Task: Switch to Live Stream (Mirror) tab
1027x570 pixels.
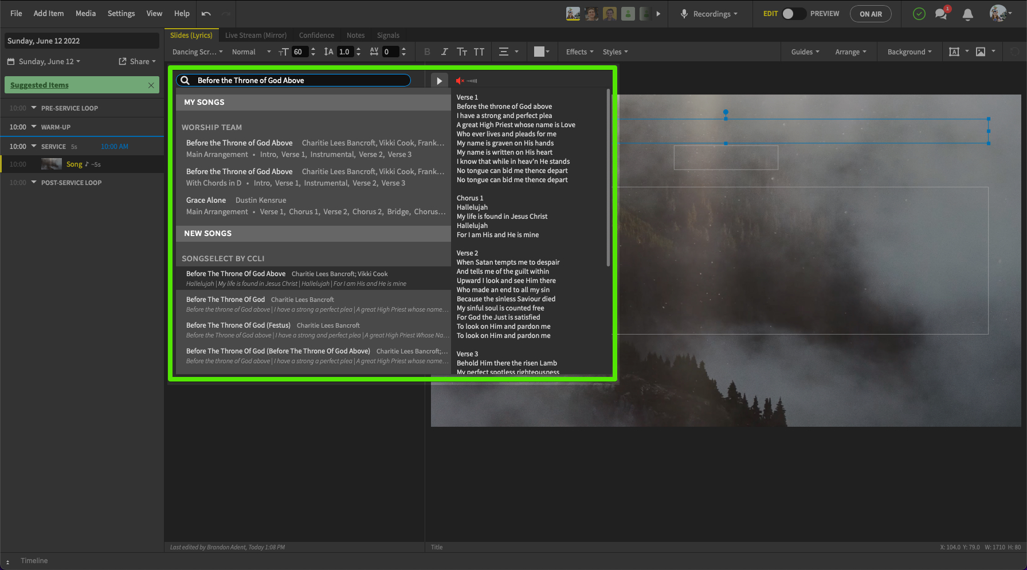Action: pyautogui.click(x=256, y=35)
